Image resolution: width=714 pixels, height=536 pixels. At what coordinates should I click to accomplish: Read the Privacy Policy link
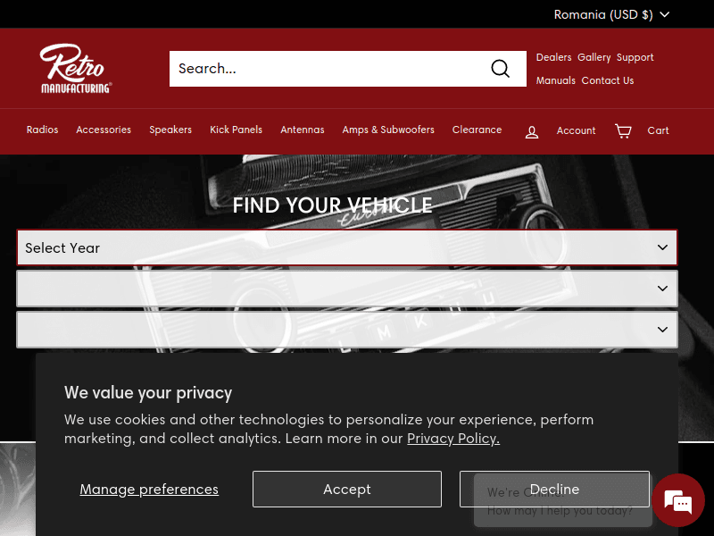[452, 439]
